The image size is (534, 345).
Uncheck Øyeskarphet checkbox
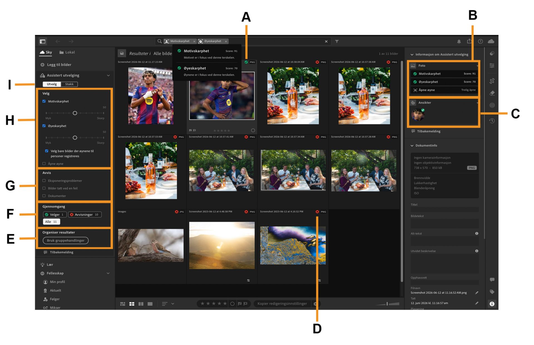point(44,126)
